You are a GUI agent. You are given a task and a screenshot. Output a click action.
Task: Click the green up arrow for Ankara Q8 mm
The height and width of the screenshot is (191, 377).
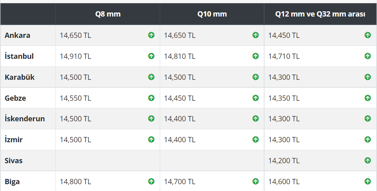[151, 35]
